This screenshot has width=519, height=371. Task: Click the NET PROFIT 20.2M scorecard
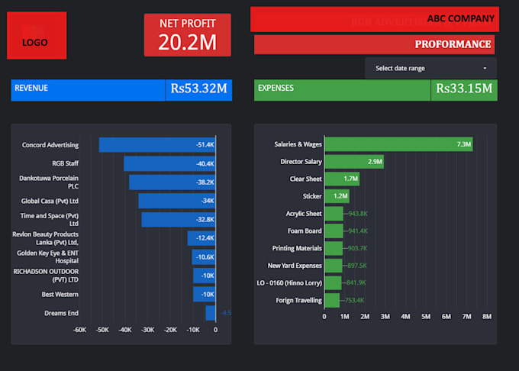187,35
